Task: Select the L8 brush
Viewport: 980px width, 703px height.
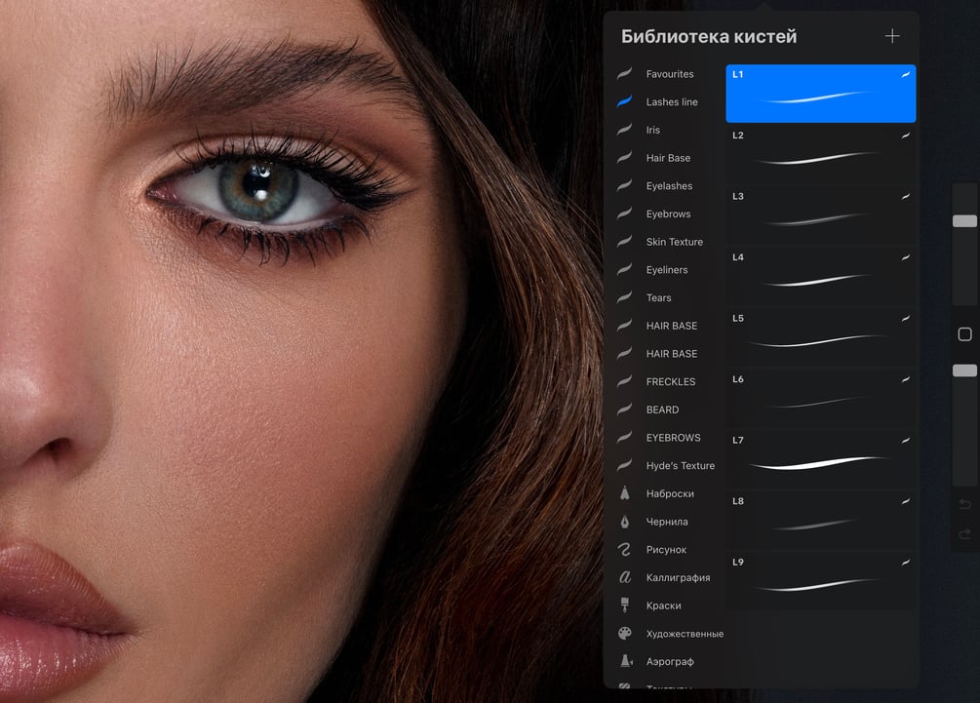Action: [x=821, y=520]
